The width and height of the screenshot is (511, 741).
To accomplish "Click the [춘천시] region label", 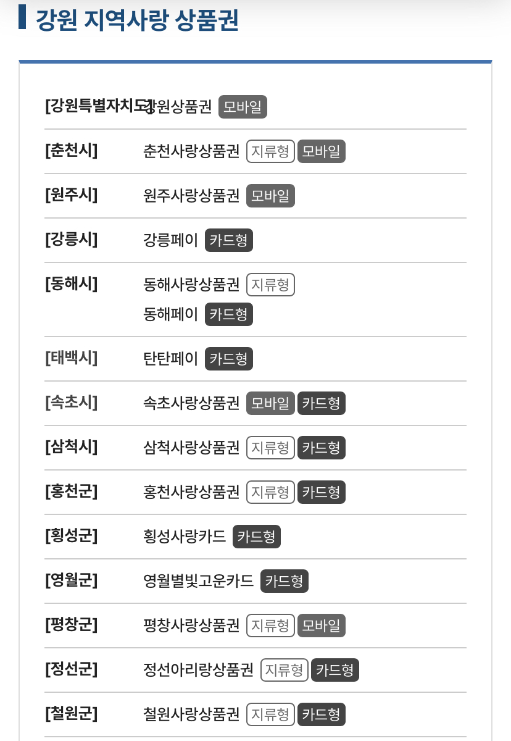I will pyautogui.click(x=72, y=150).
